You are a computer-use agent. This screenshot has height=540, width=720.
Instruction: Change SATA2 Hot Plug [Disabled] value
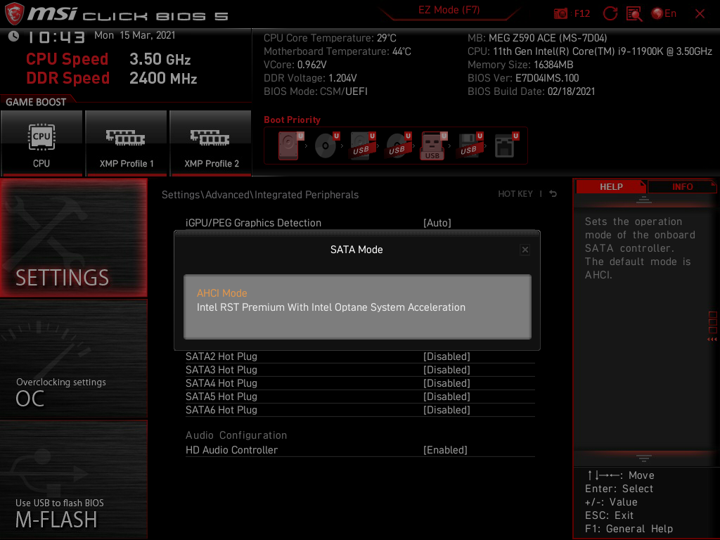(446, 356)
